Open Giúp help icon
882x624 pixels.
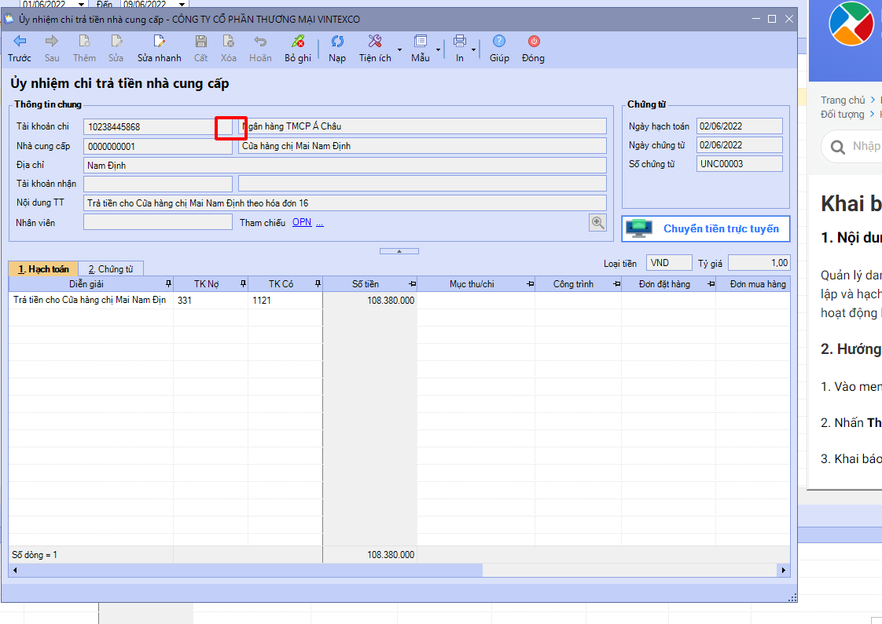tap(498, 42)
